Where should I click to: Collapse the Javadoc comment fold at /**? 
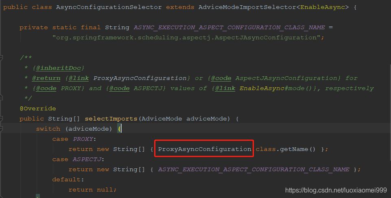pyautogui.click(x=1, y=58)
